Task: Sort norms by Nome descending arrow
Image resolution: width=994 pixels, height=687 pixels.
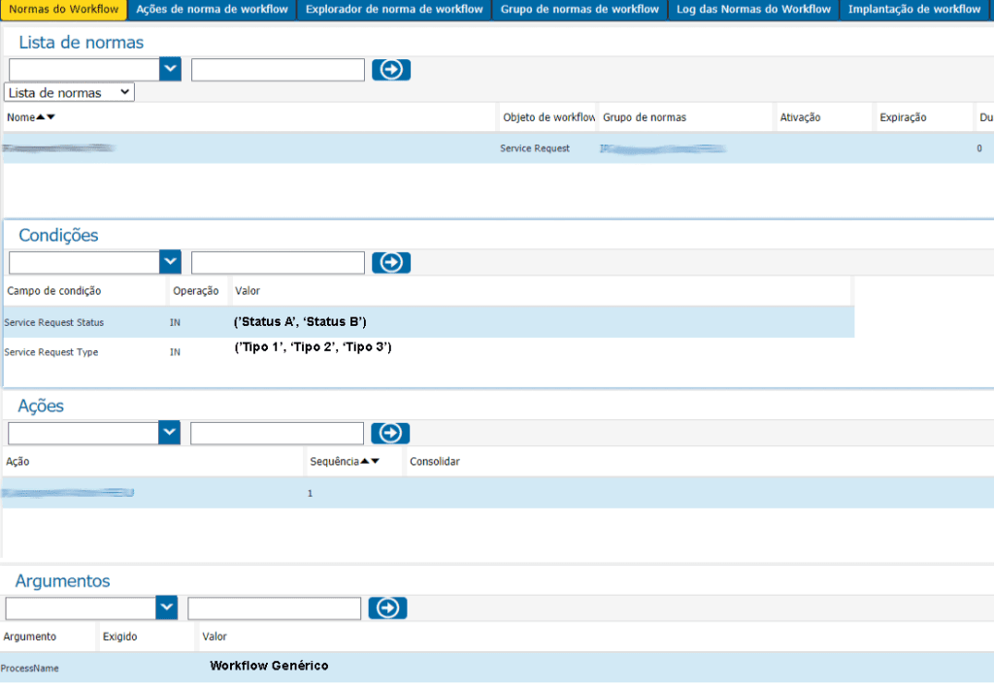Action: (x=50, y=117)
